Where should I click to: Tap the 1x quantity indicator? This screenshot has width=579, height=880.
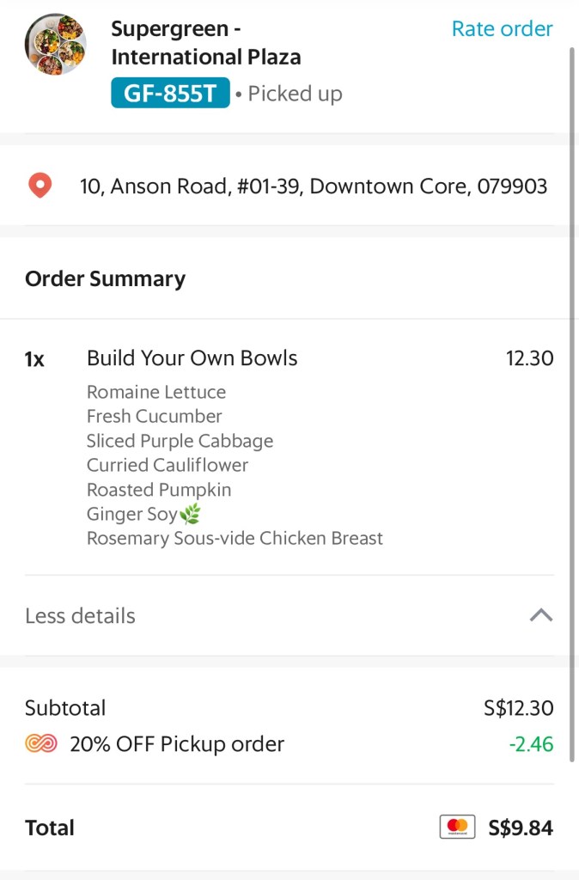[34, 359]
